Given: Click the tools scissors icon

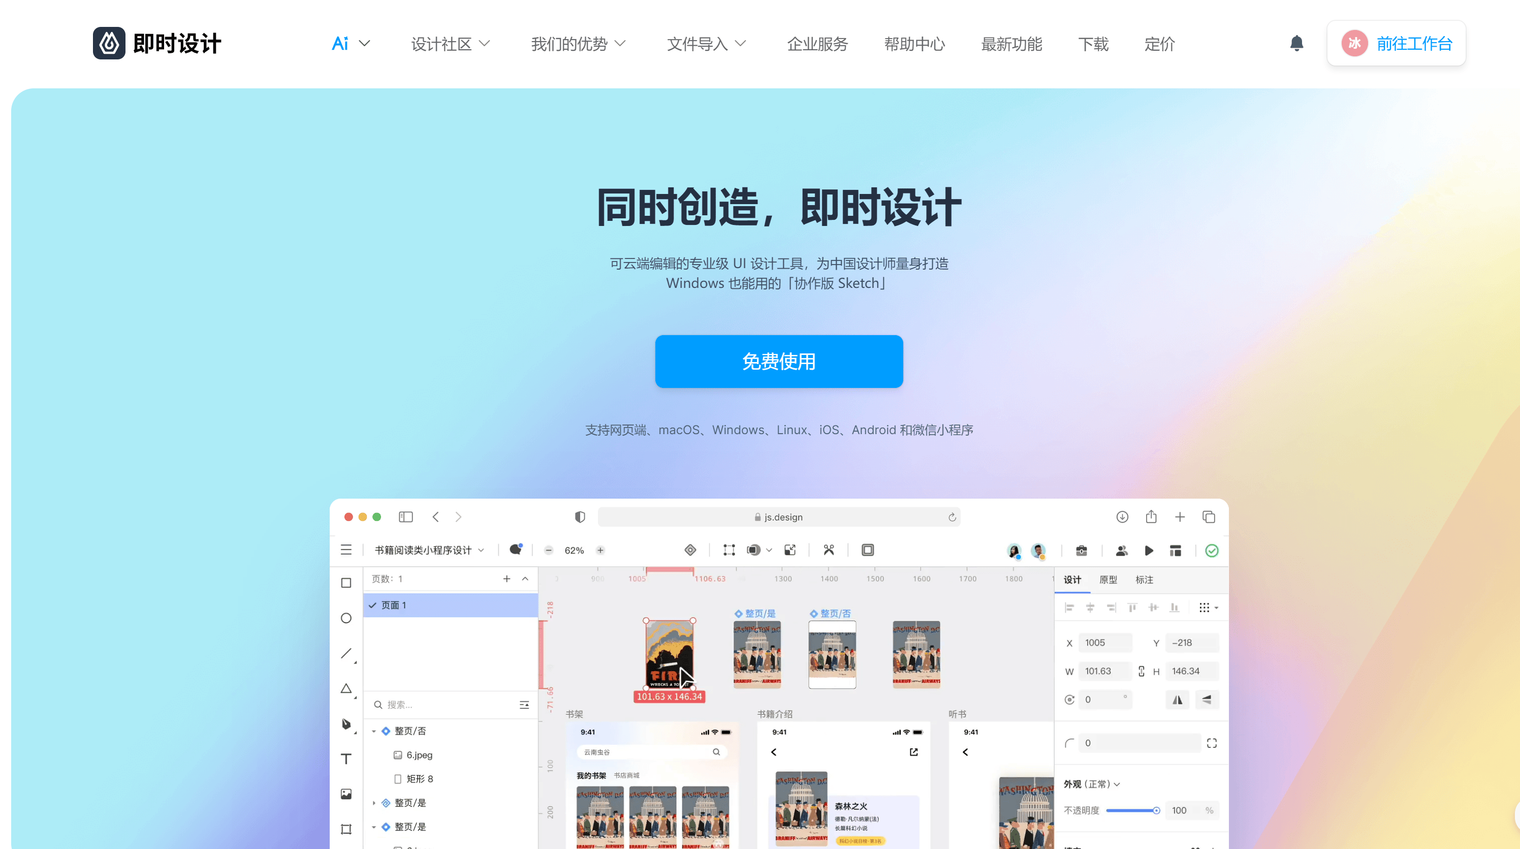Looking at the screenshot, I should (x=829, y=550).
